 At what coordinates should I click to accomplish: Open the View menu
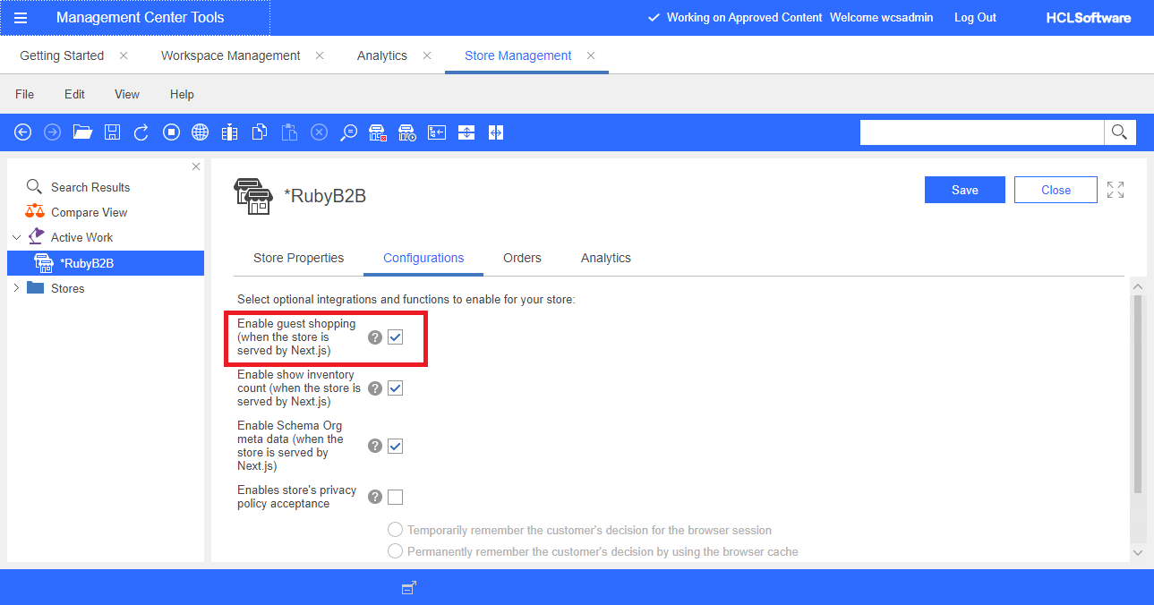pos(127,94)
